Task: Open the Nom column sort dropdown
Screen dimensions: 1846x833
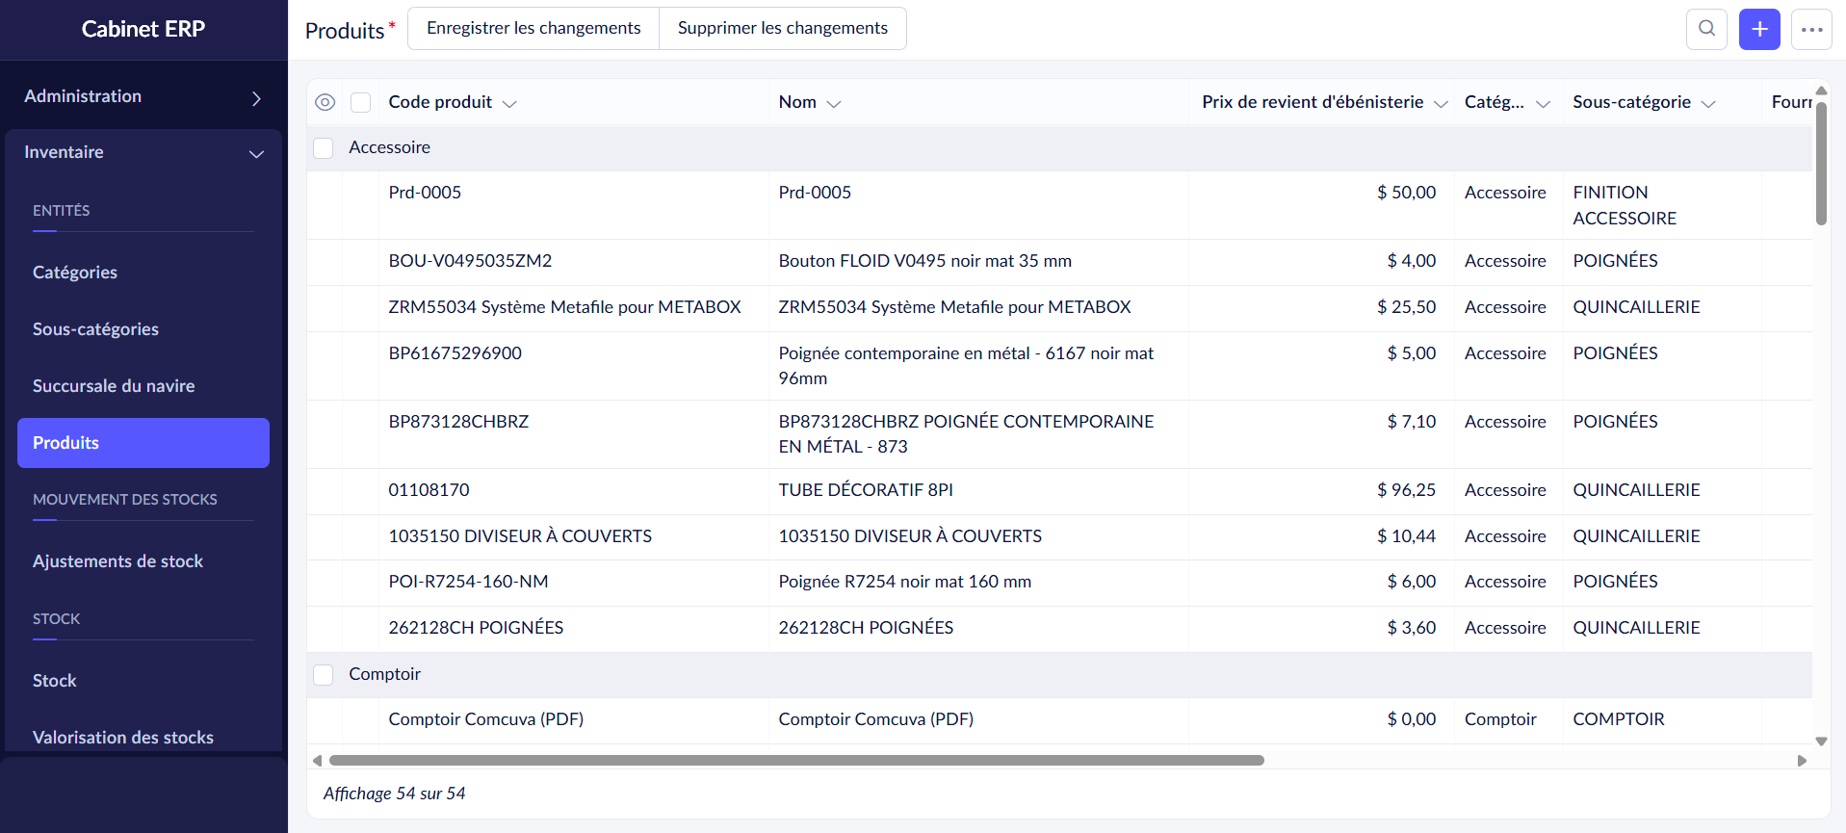Action: pyautogui.click(x=834, y=104)
